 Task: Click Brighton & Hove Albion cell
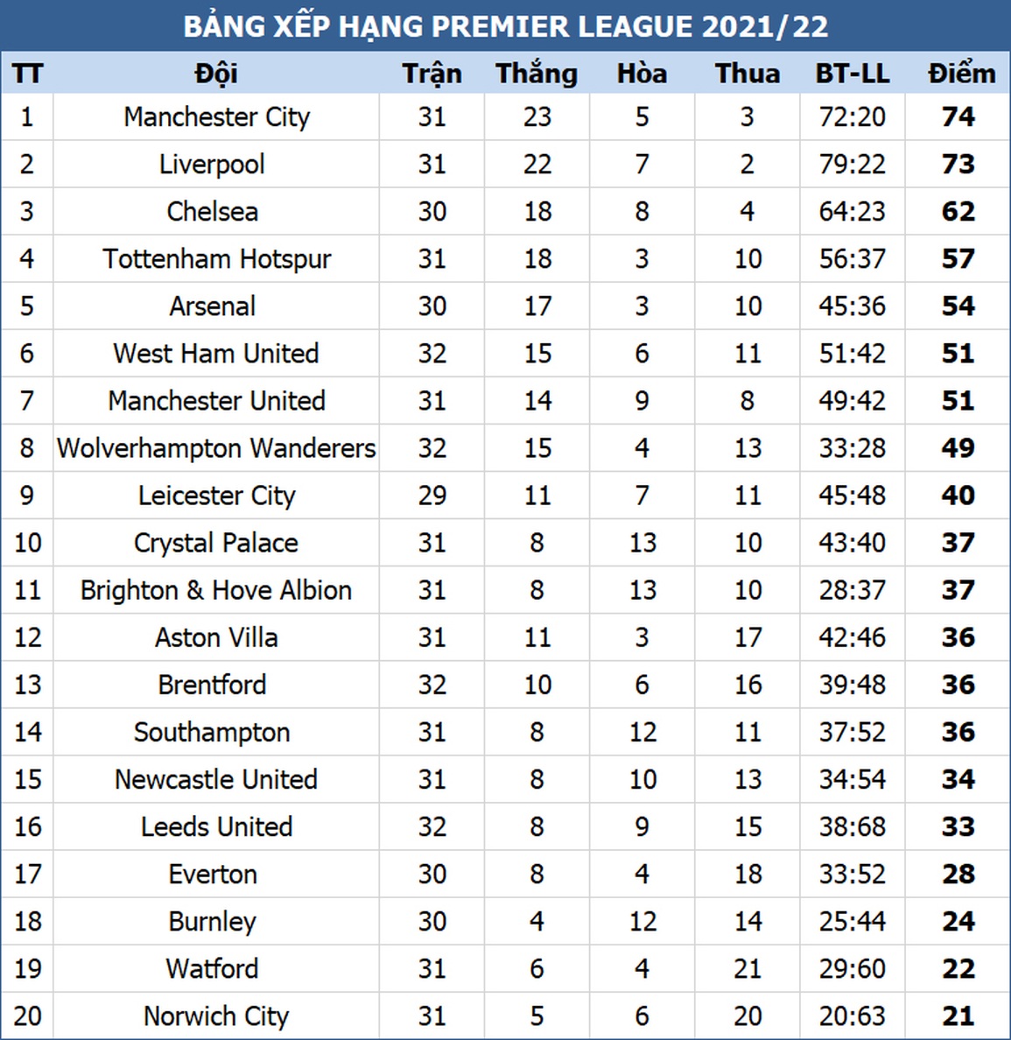216,590
